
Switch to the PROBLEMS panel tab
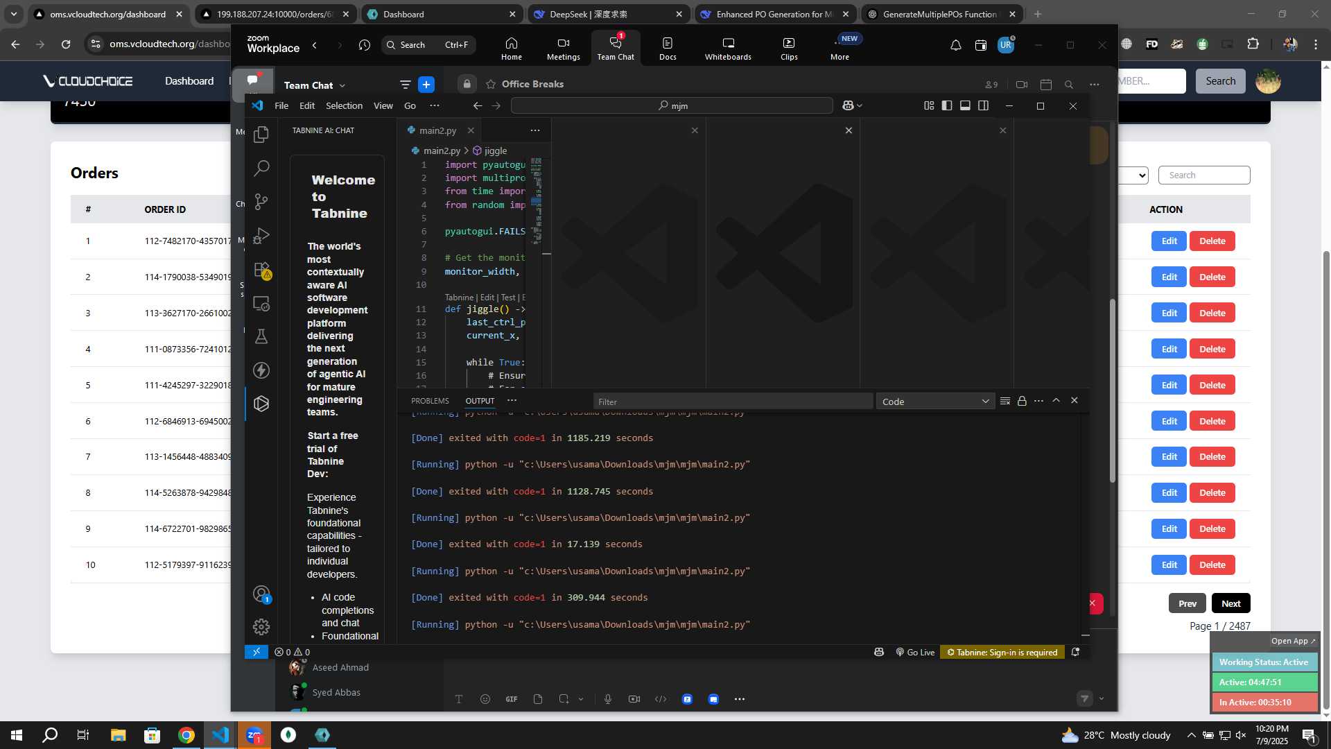coord(430,401)
